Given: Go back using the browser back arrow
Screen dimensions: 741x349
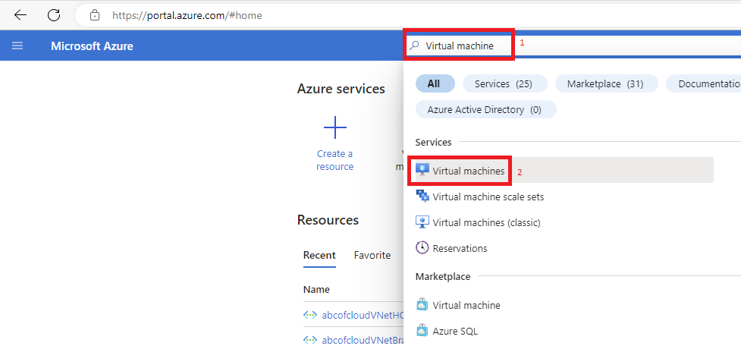Looking at the screenshot, I should [20, 15].
